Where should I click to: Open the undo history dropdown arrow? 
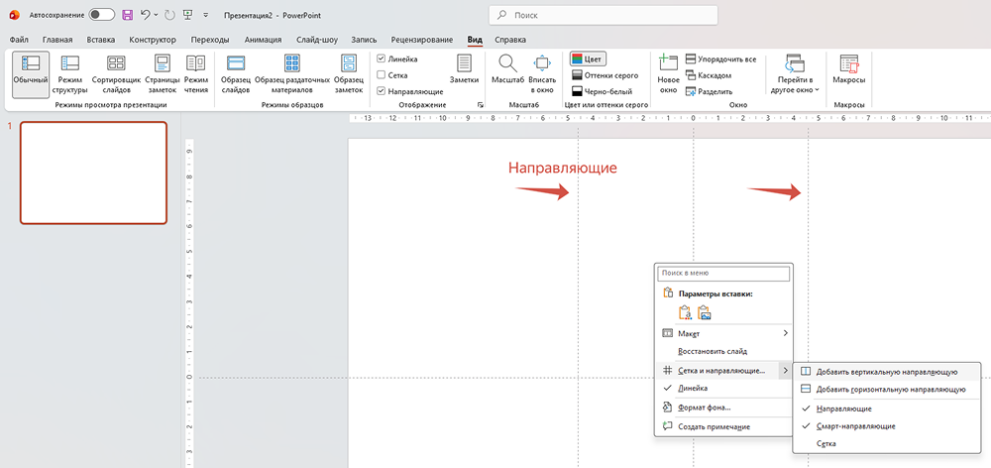pyautogui.click(x=157, y=15)
